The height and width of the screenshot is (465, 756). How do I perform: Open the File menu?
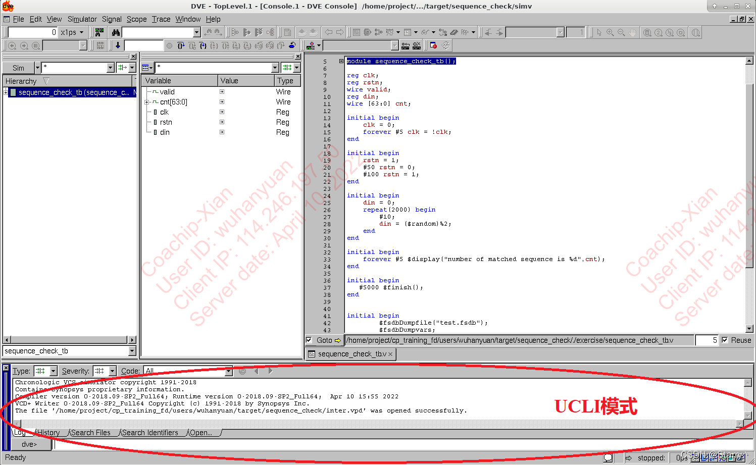click(18, 19)
